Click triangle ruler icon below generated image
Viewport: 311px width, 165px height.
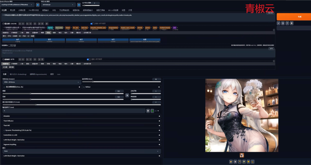point(253,161)
